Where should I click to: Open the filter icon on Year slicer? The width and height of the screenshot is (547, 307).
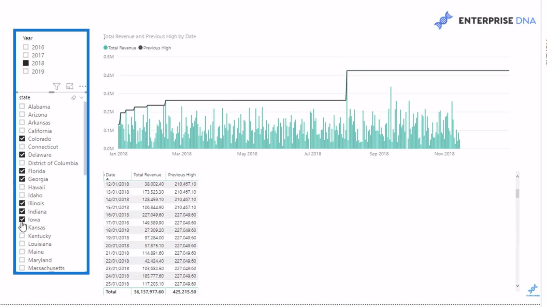click(56, 86)
